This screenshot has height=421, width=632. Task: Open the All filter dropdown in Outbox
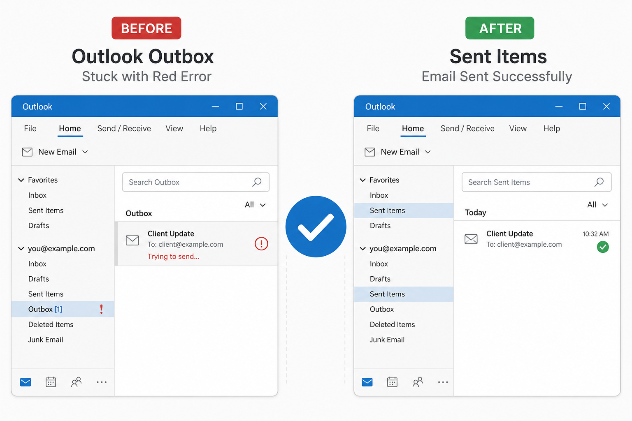(x=255, y=205)
